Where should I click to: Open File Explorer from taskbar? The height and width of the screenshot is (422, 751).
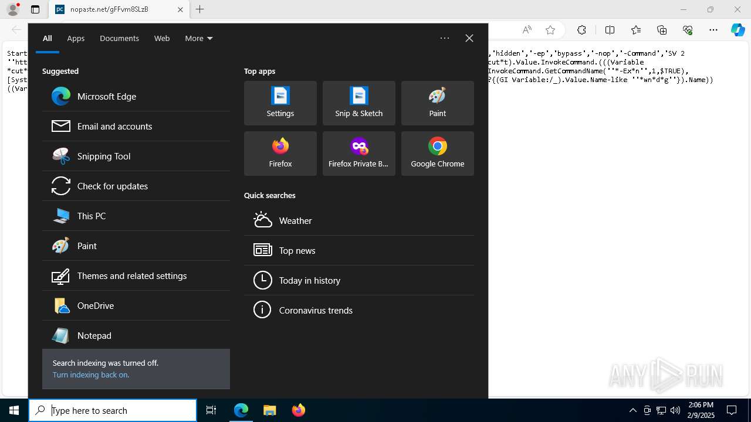[x=269, y=410]
